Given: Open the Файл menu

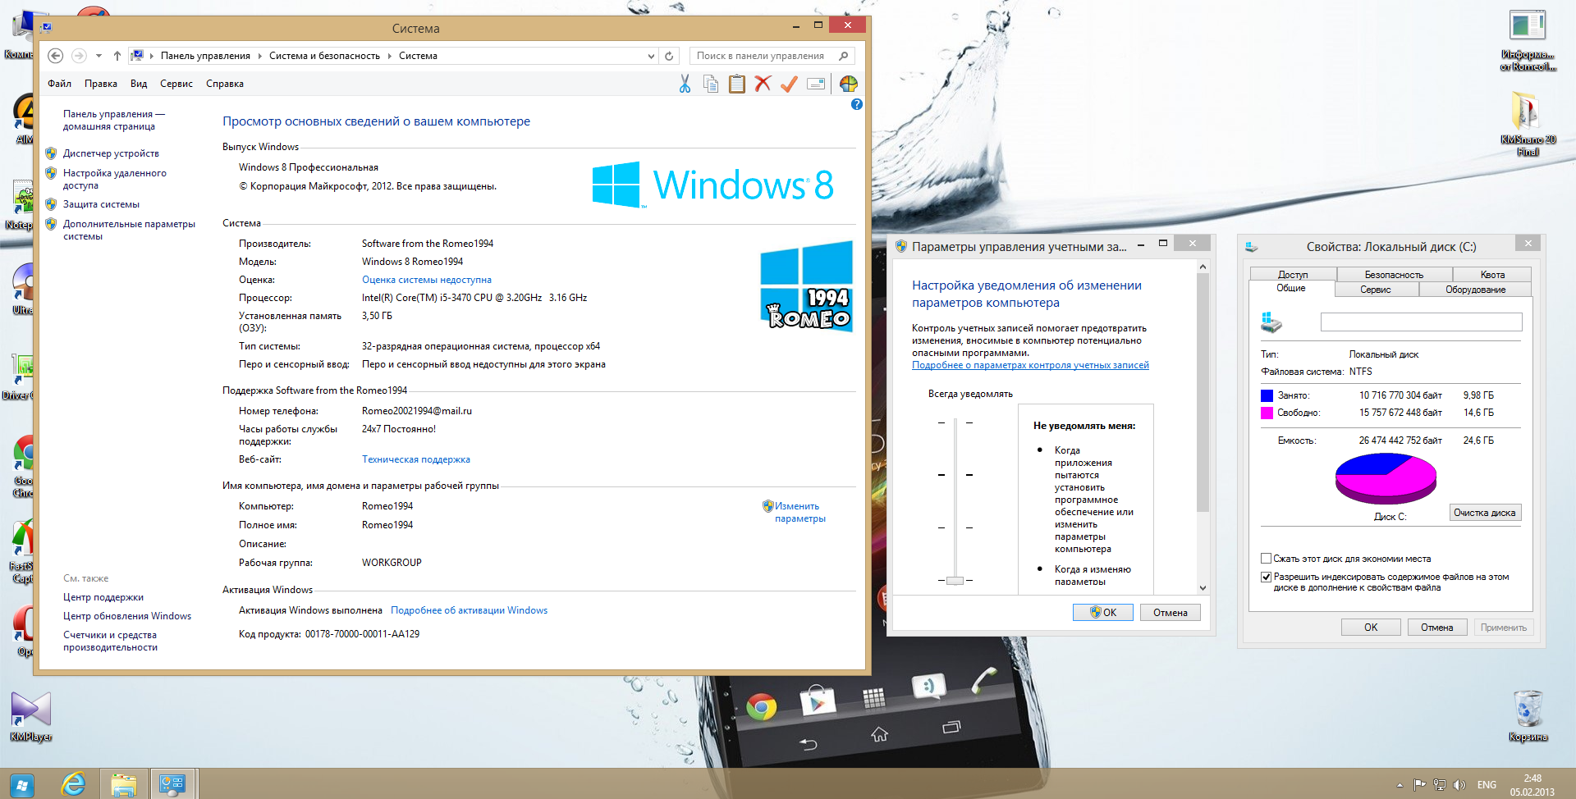Looking at the screenshot, I should pyautogui.click(x=59, y=84).
